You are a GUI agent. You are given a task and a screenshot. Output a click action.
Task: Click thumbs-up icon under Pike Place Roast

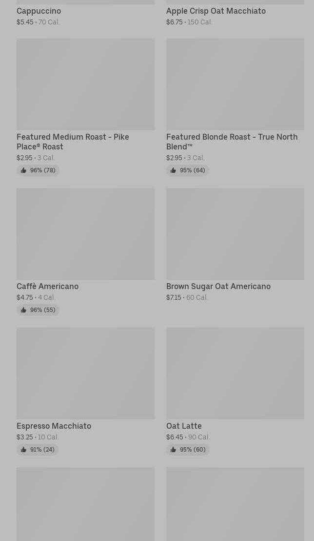click(23, 170)
